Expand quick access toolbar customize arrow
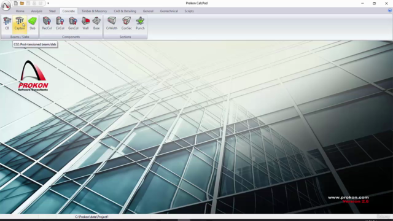This screenshot has width=393, height=221. 48,4
